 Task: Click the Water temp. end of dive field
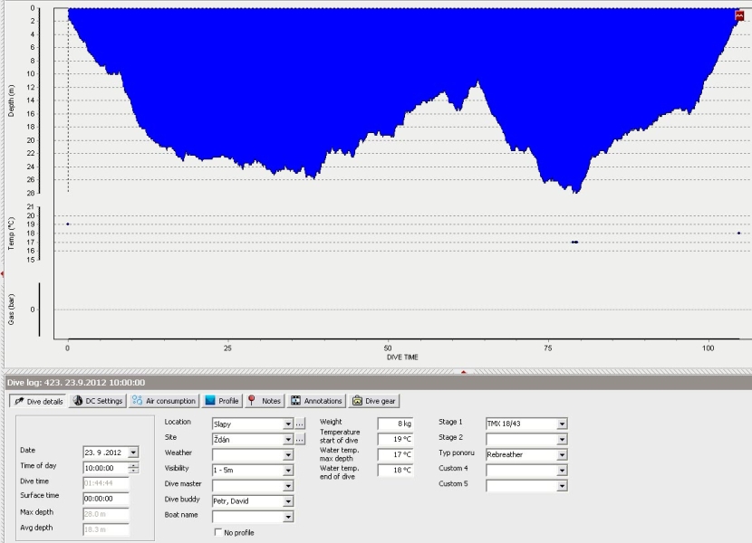pos(395,471)
